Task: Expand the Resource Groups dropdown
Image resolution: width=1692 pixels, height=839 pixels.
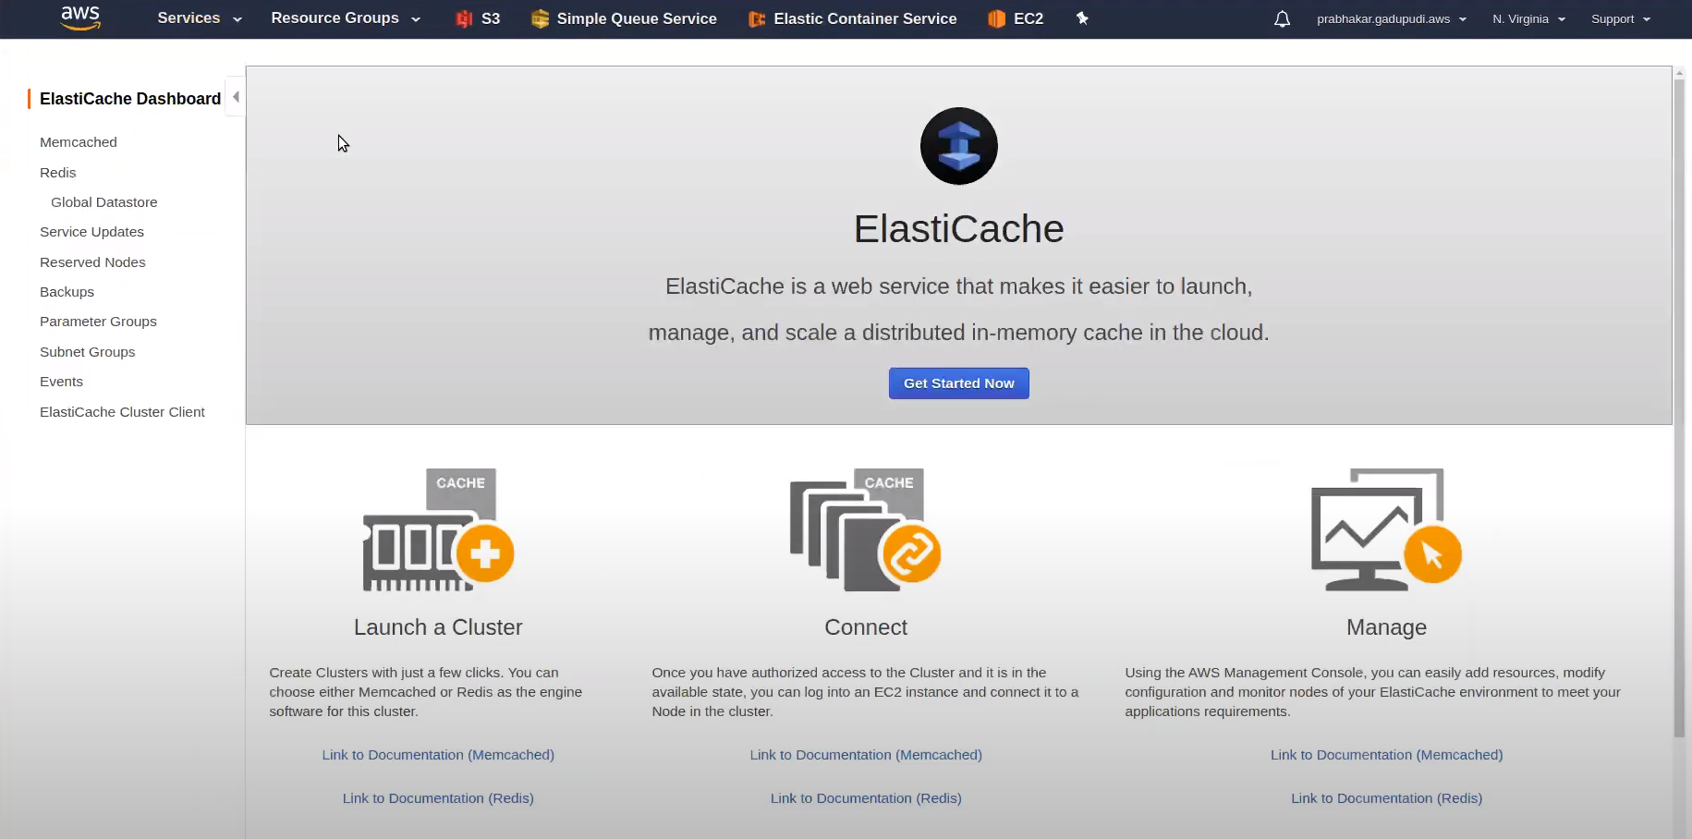Action: [x=346, y=18]
